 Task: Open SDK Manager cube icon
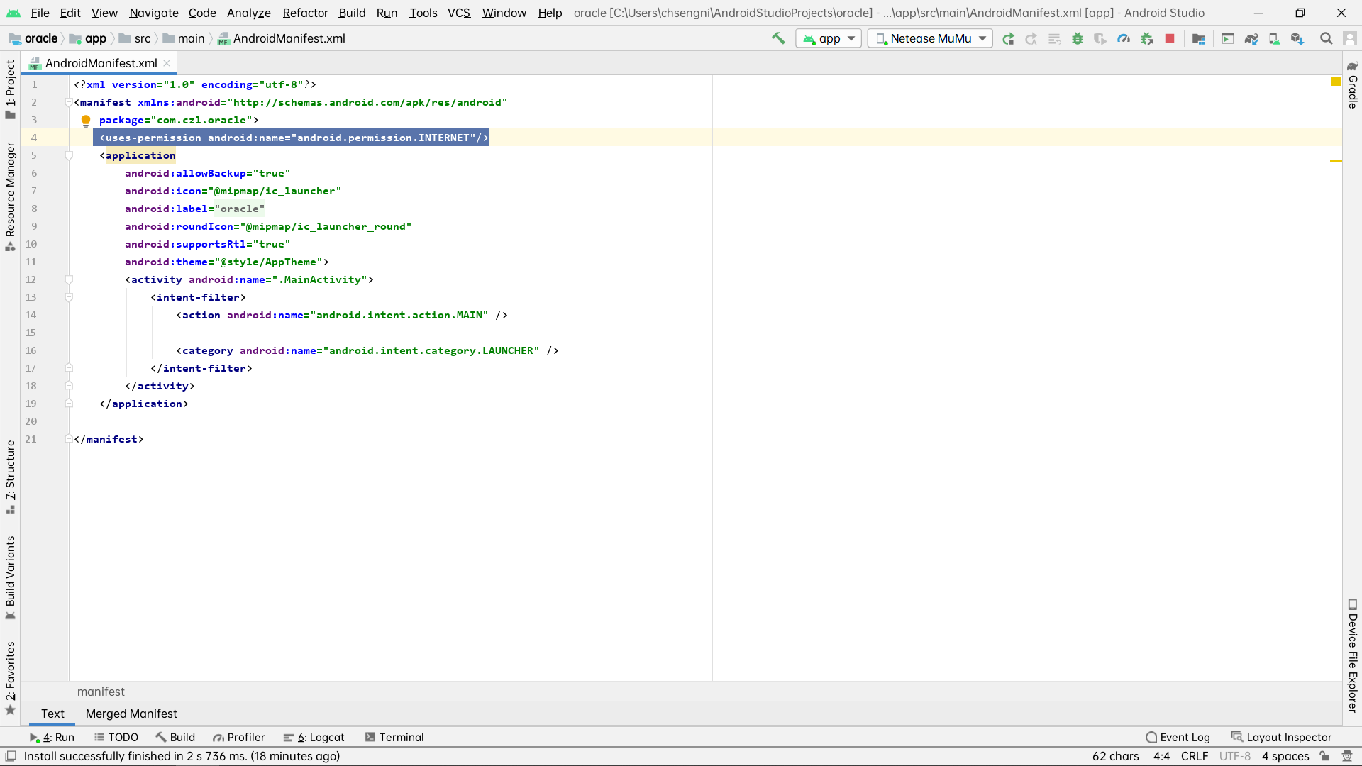pyautogui.click(x=1297, y=38)
